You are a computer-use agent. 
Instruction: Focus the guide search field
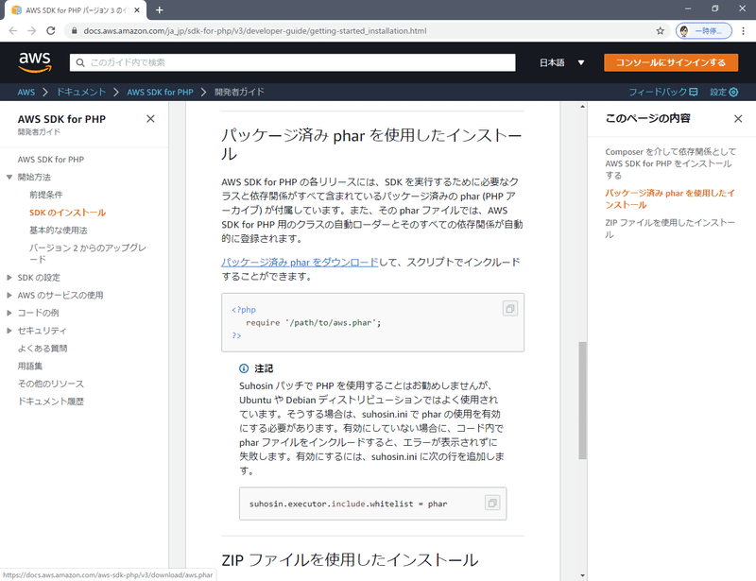pos(292,62)
